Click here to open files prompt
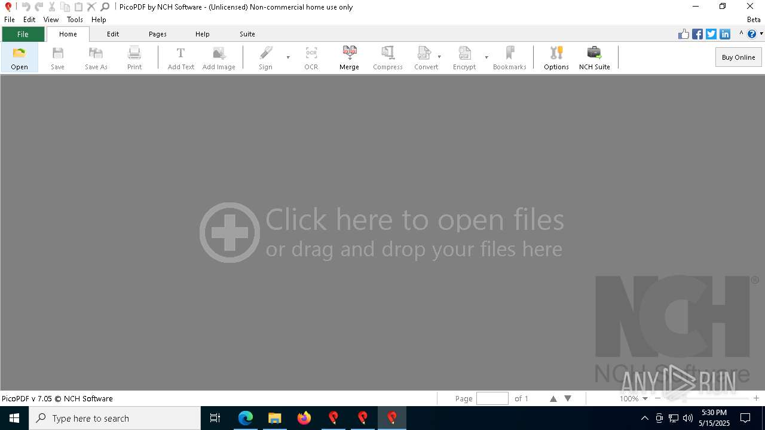The height and width of the screenshot is (430, 765). point(382,233)
